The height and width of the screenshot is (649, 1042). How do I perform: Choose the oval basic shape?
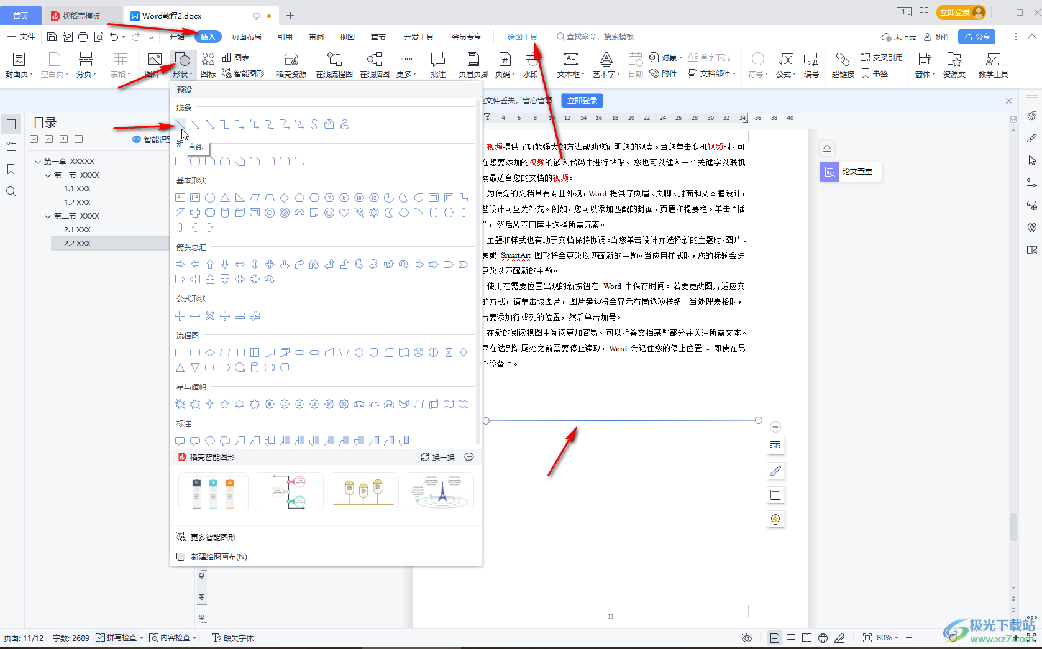point(210,198)
